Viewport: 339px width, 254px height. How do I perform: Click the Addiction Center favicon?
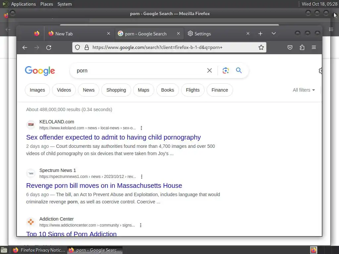(31, 222)
